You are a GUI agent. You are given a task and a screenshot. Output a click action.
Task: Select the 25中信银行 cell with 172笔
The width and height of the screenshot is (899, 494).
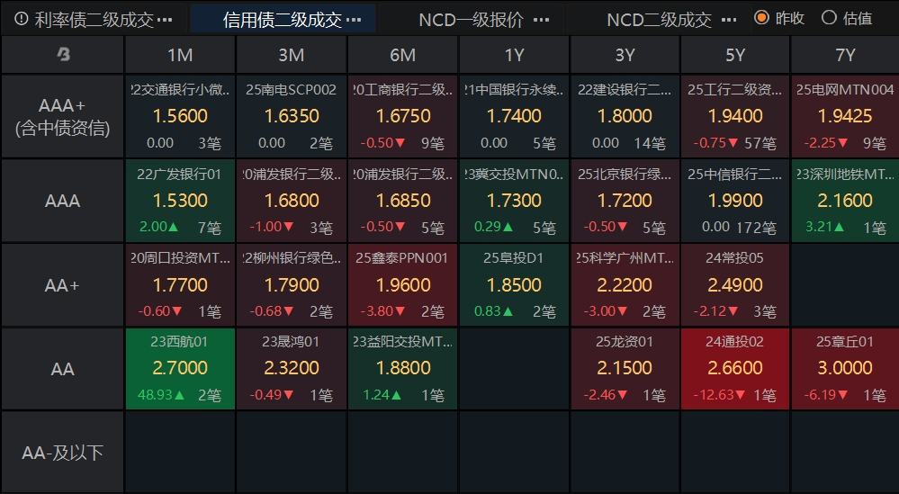[735, 201]
